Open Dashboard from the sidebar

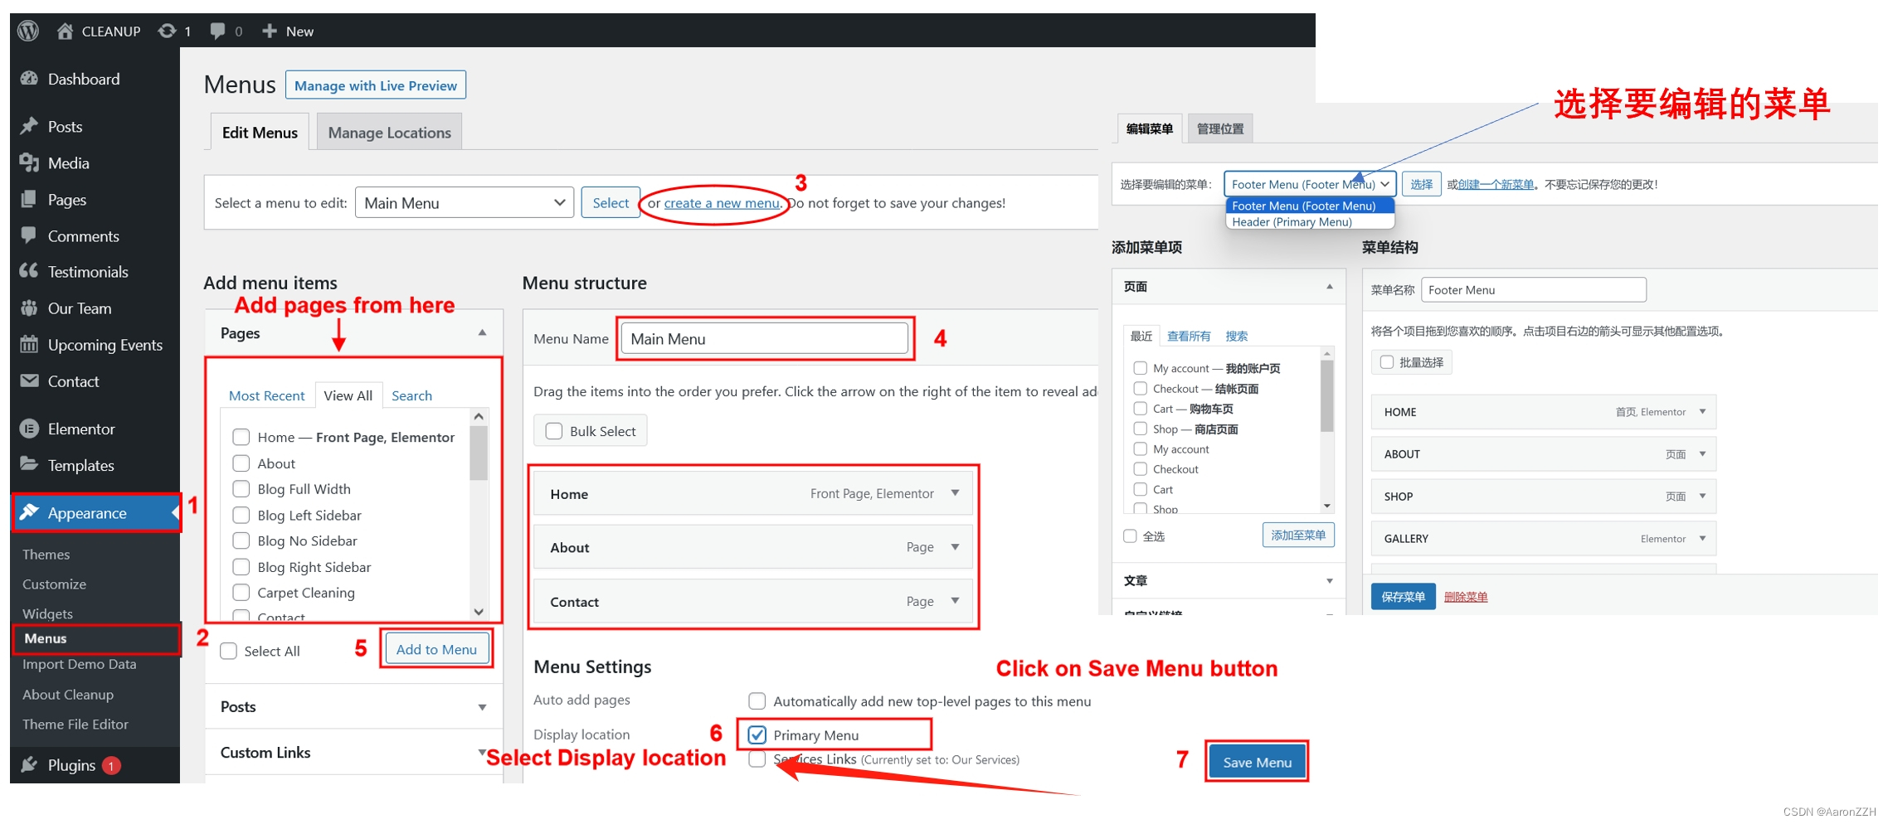coord(84,79)
